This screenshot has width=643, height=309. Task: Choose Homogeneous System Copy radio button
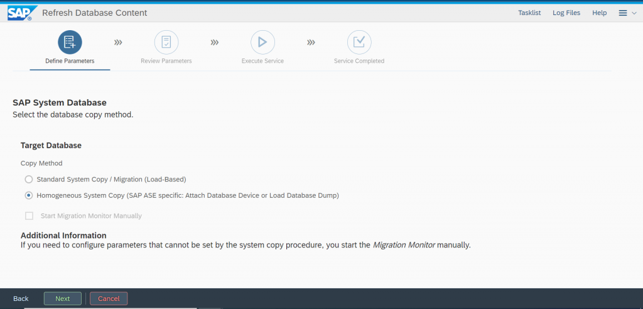pos(29,196)
